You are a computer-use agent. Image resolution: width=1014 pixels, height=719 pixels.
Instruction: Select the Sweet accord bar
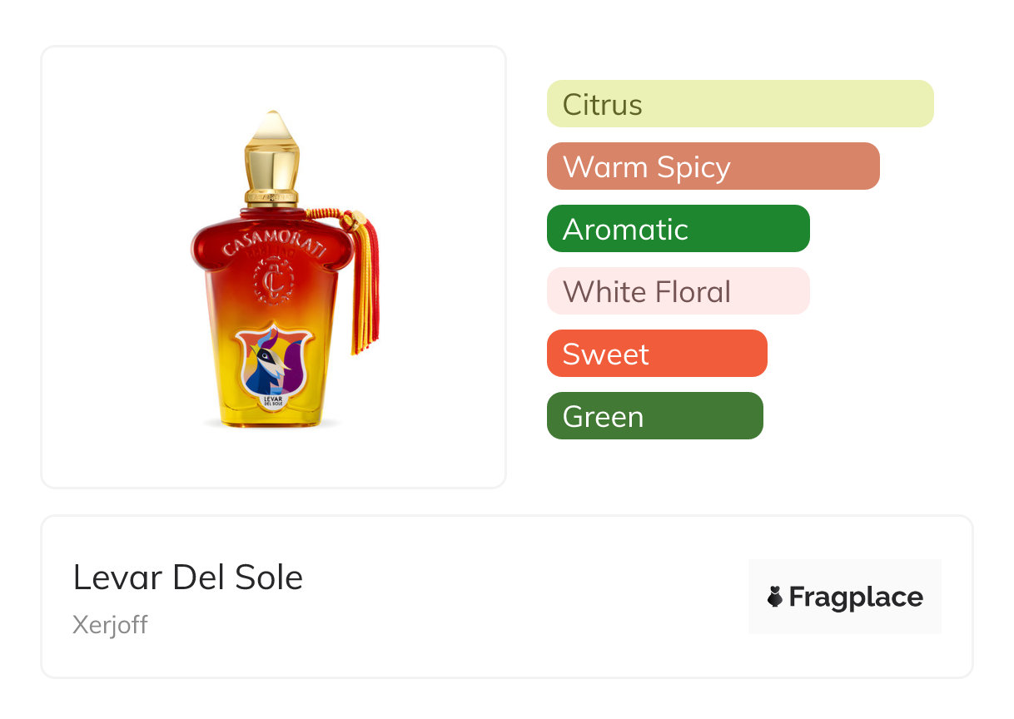[x=657, y=354]
